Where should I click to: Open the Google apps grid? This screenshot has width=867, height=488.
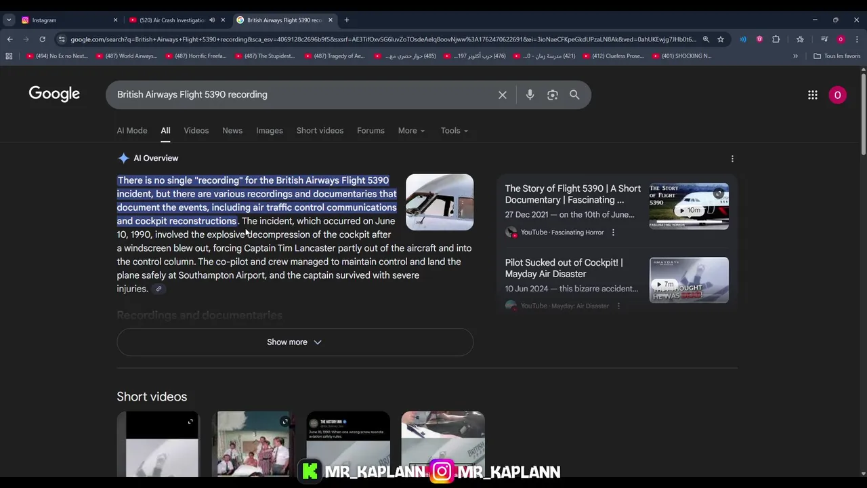pyautogui.click(x=813, y=95)
